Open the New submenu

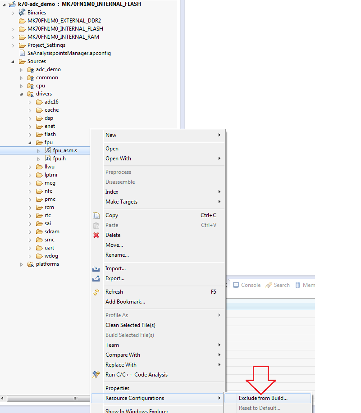pos(158,135)
